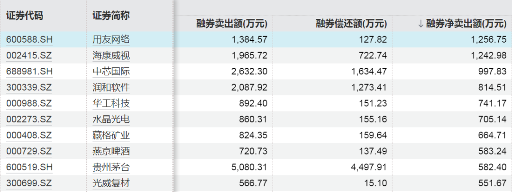Select repayment value 15.10
512x192 pixels.
tap(376, 183)
